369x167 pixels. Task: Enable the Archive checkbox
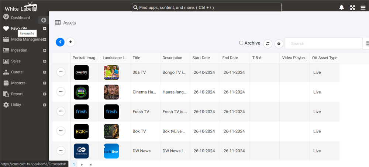point(241,43)
